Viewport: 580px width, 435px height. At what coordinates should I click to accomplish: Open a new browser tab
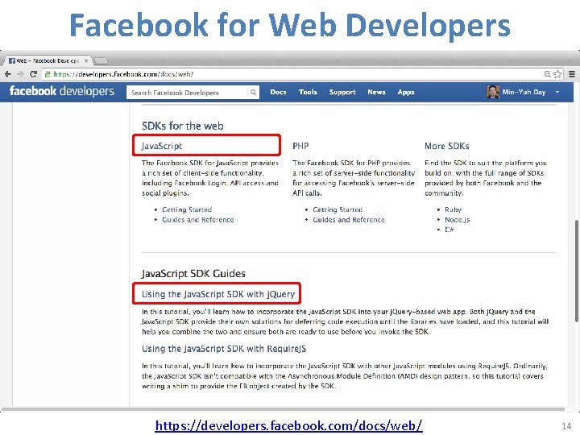[x=101, y=60]
